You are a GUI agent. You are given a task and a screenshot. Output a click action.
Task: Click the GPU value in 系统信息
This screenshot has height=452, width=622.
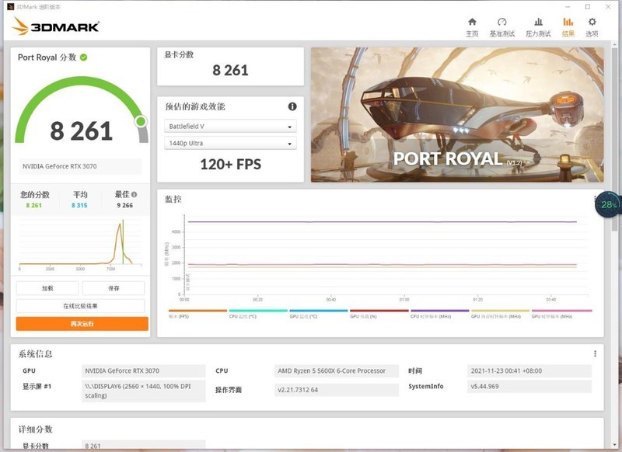144,370
